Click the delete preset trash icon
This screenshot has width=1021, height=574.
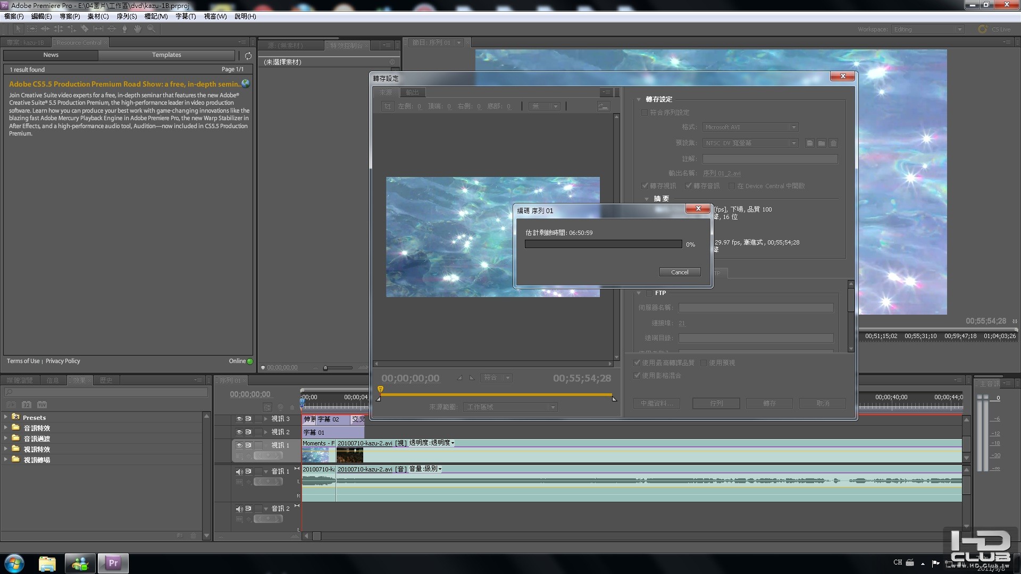(x=833, y=143)
